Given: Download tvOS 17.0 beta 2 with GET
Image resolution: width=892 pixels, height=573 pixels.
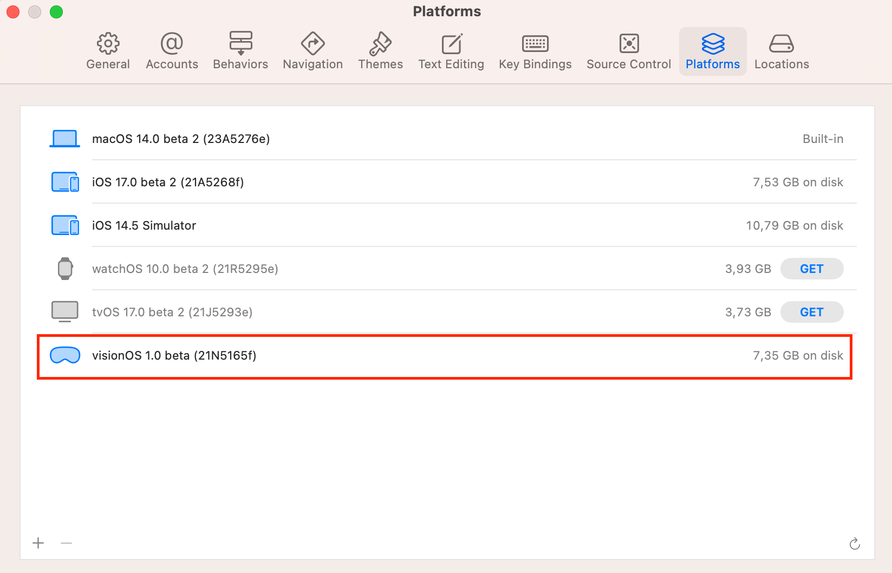Looking at the screenshot, I should (811, 312).
